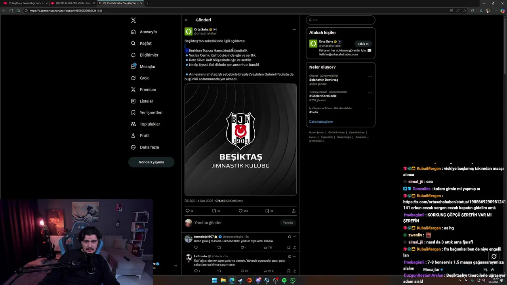Open Premium page

[x=143, y=89]
